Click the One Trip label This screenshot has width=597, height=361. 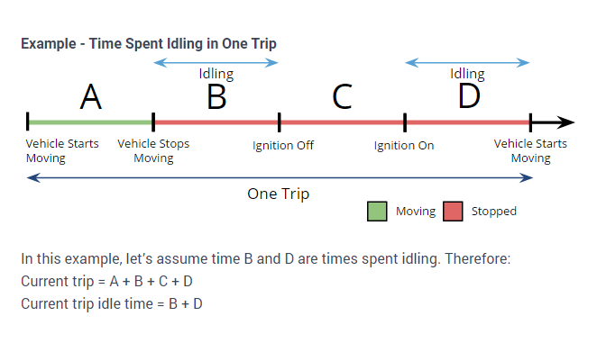(x=279, y=194)
